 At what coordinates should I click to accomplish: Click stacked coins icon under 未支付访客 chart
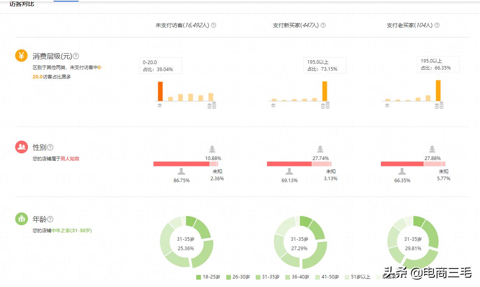211,105
